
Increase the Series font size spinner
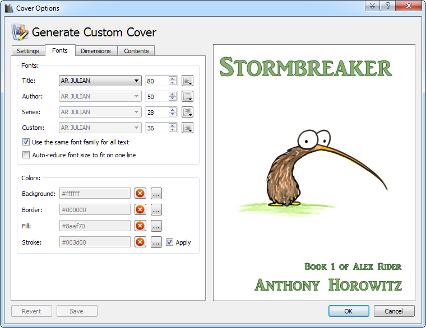coord(173,110)
